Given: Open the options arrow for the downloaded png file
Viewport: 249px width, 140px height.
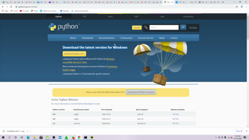Looking at the screenshot, I should [x=28, y=131].
